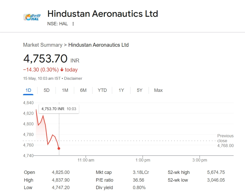This screenshot has height=193, width=245.
Task: Open the 5Y chart tab
Action: pos(140,90)
